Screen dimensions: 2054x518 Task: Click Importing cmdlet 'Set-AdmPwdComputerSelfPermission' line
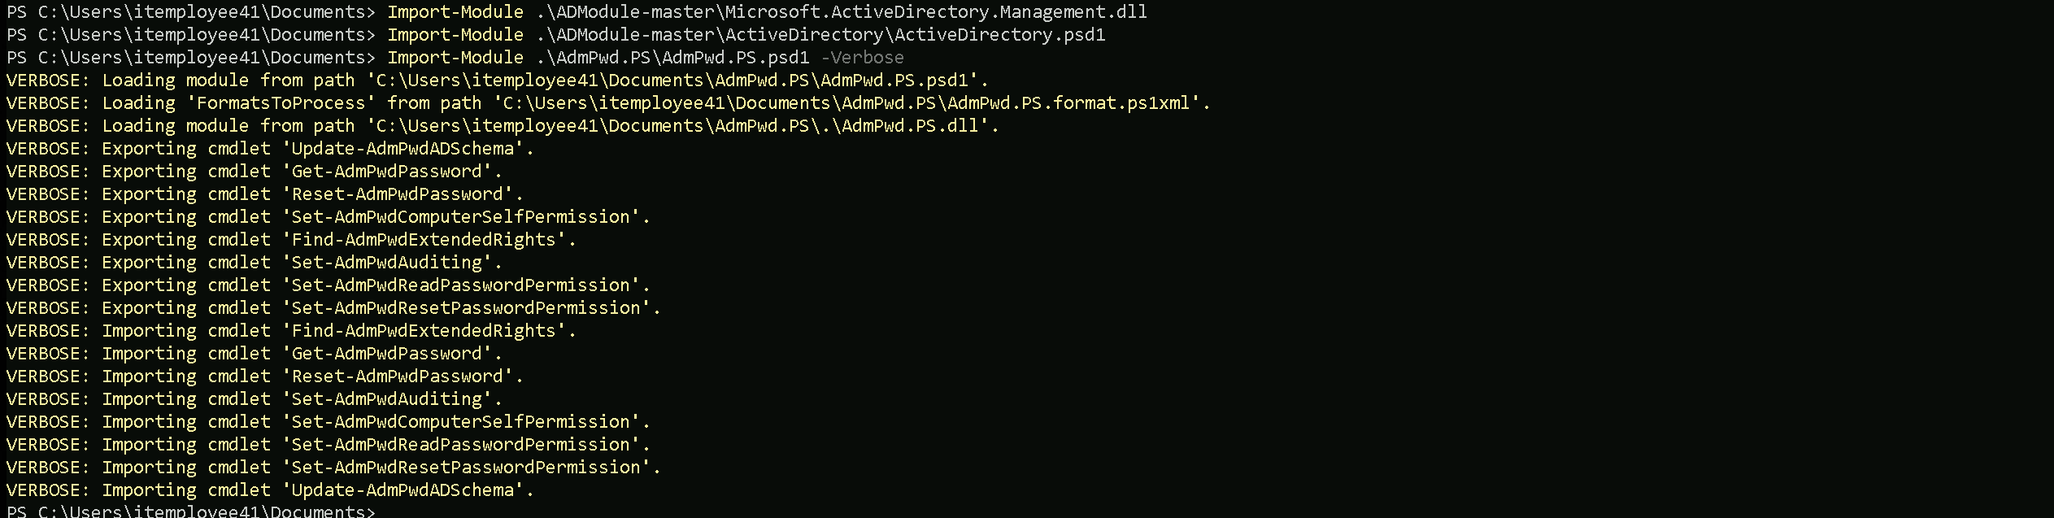pos(329,422)
